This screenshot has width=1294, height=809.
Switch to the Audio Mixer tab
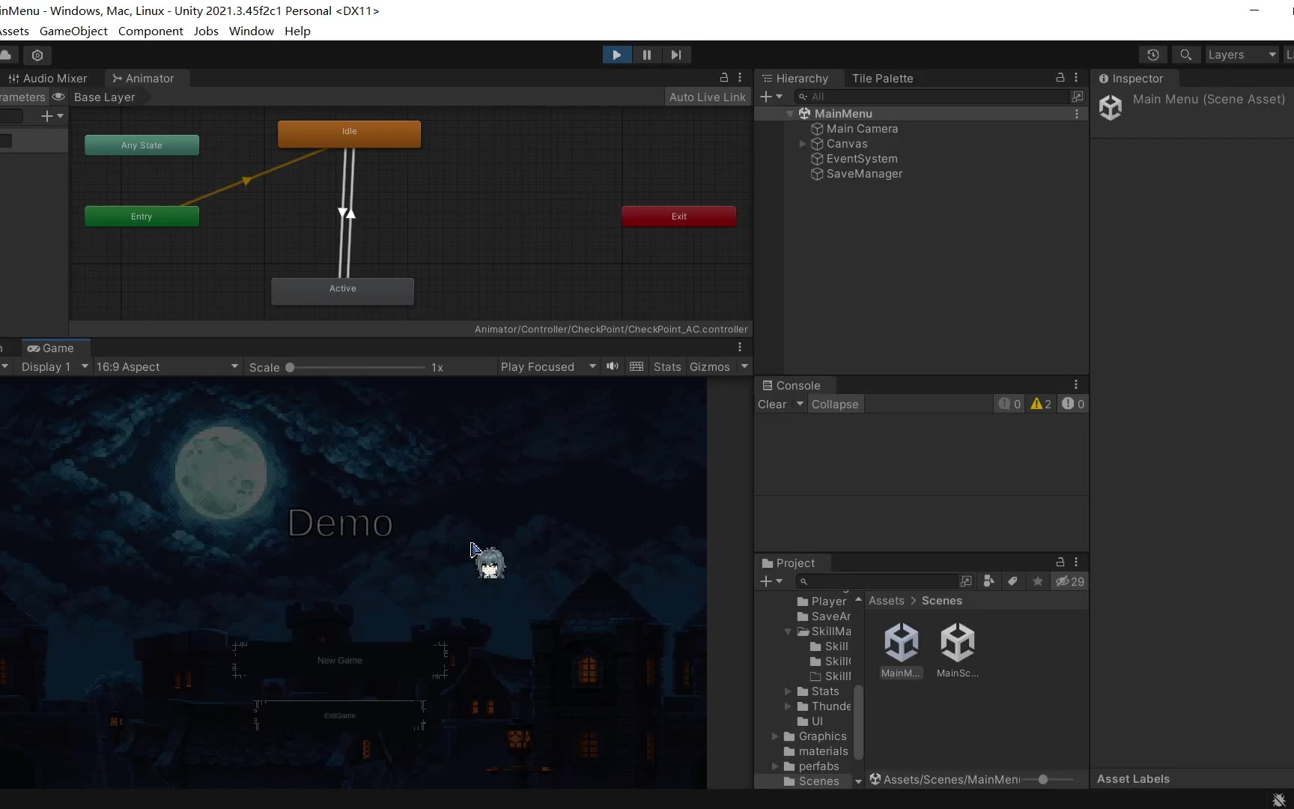(x=48, y=78)
